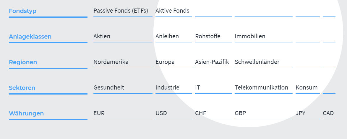Open the Anleihen asset class
This screenshot has height=139, width=347.
pos(167,36)
